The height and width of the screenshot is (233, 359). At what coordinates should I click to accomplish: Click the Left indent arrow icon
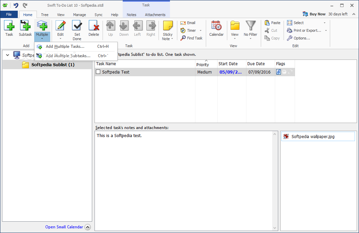tap(137, 26)
